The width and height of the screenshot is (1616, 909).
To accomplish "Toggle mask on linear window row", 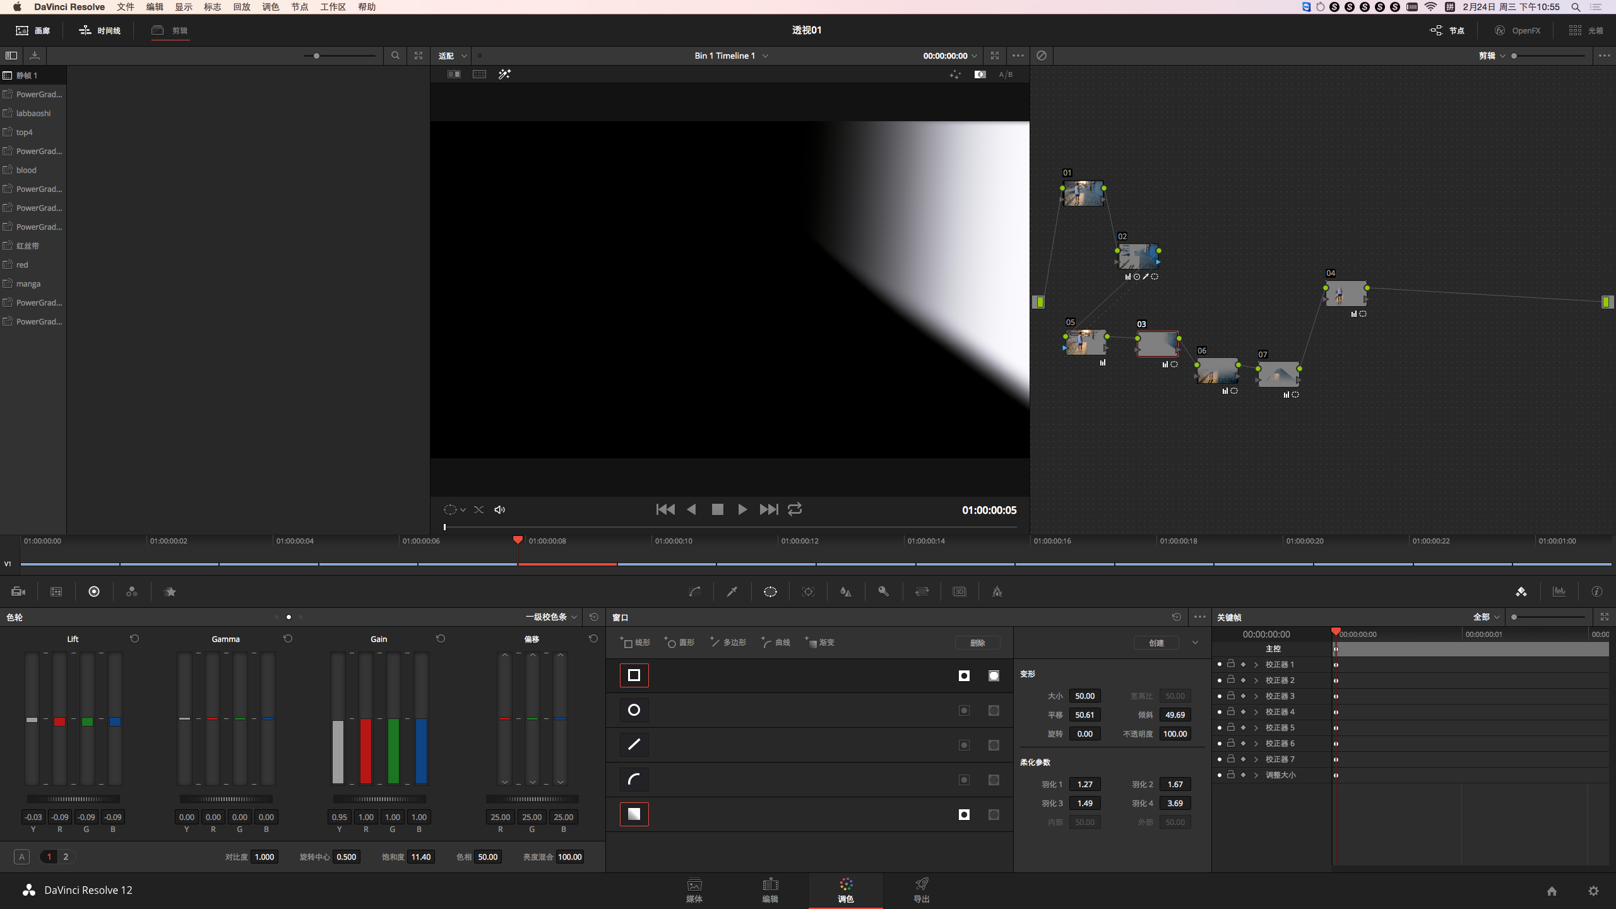I will tap(994, 675).
